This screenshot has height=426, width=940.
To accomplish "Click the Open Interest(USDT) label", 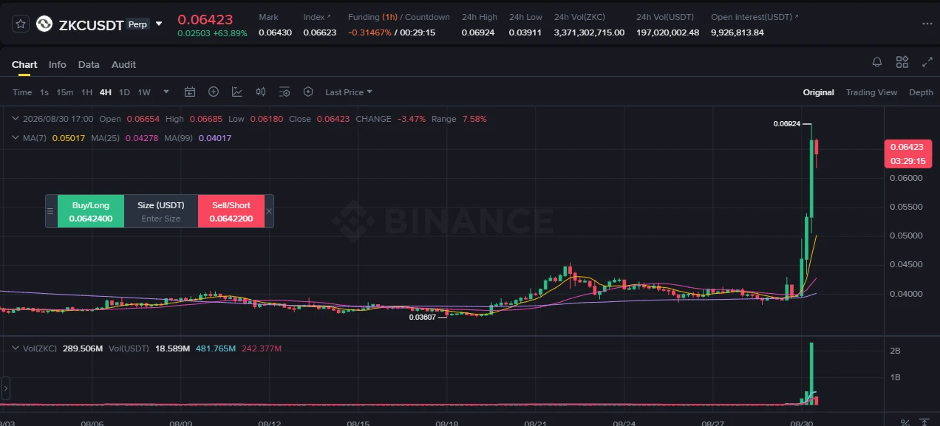I will coord(752,17).
